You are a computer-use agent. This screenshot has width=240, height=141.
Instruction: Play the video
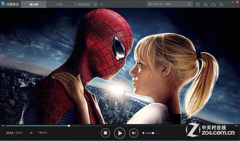[120, 133]
